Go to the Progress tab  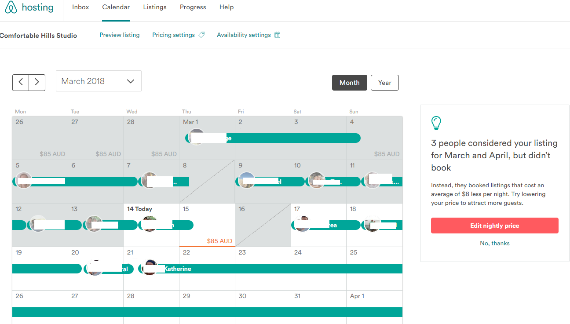coord(193,7)
